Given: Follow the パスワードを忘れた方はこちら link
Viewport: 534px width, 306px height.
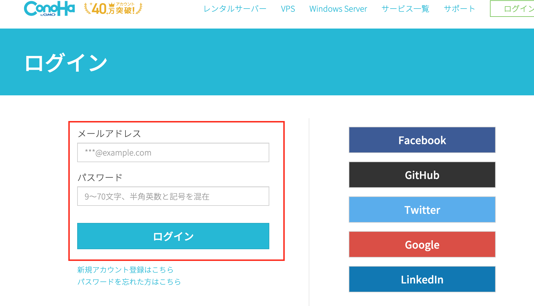Looking at the screenshot, I should pos(129,282).
